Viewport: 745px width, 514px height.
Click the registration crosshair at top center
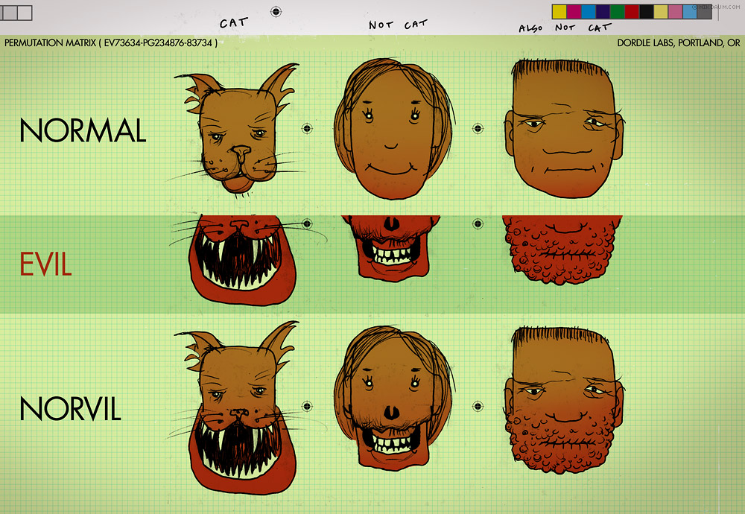click(276, 11)
